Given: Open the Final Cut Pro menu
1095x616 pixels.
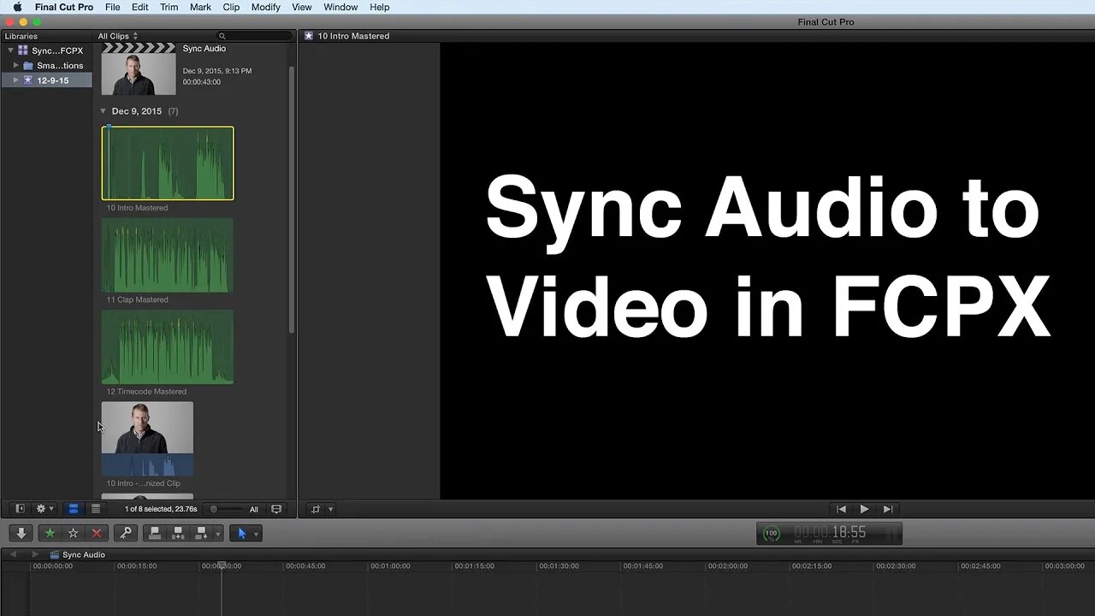Looking at the screenshot, I should point(64,7).
